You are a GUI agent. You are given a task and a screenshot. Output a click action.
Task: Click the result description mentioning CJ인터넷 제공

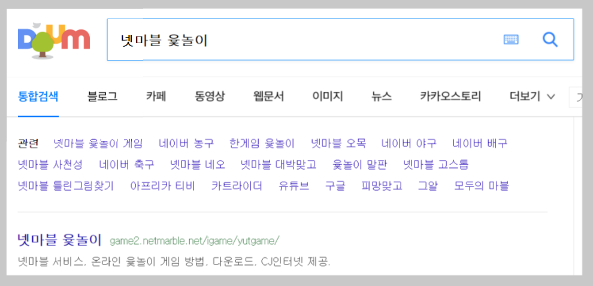click(174, 261)
